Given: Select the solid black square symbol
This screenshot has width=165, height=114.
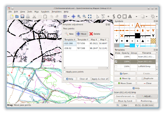Looking at the screenshot, I should pos(137,36).
